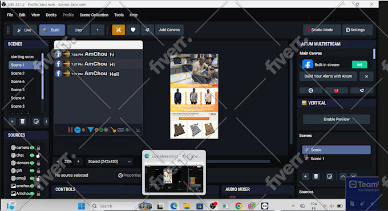388x211 pixels.
Task: Click the Add Canvas button
Action: [169, 30]
